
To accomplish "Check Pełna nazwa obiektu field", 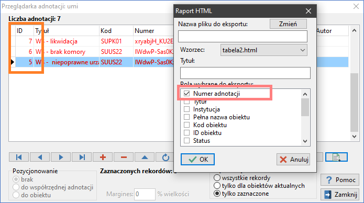I will (x=186, y=117).
